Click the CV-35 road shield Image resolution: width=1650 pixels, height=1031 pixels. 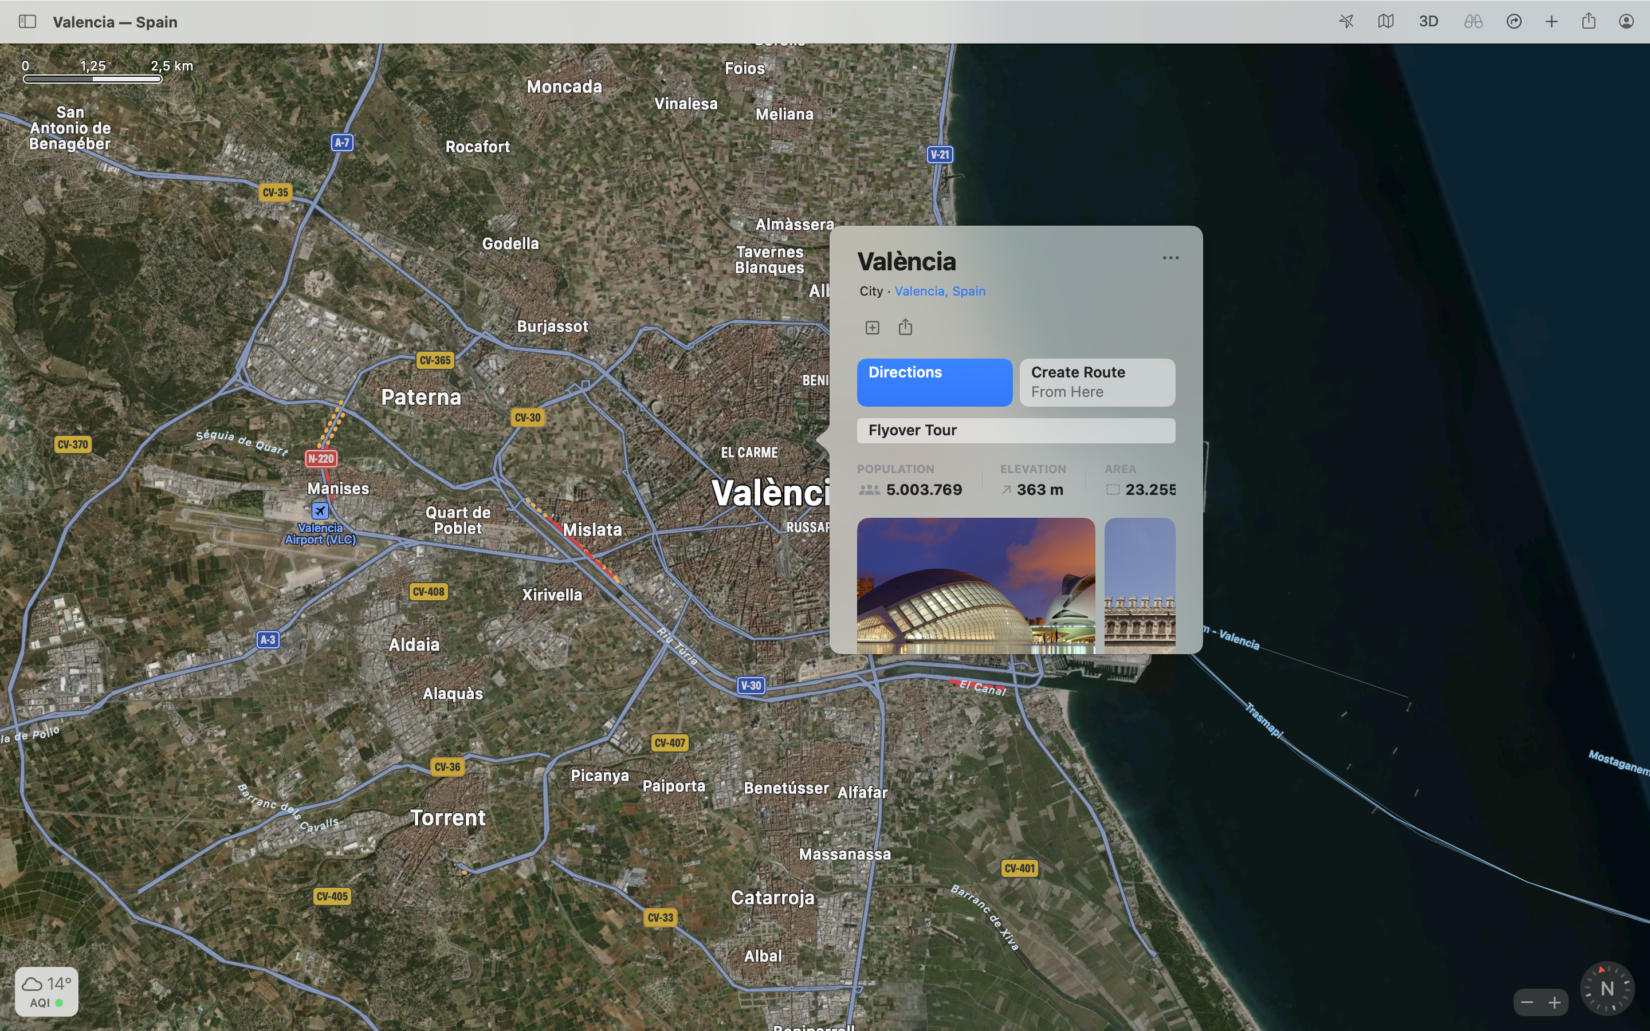point(276,192)
